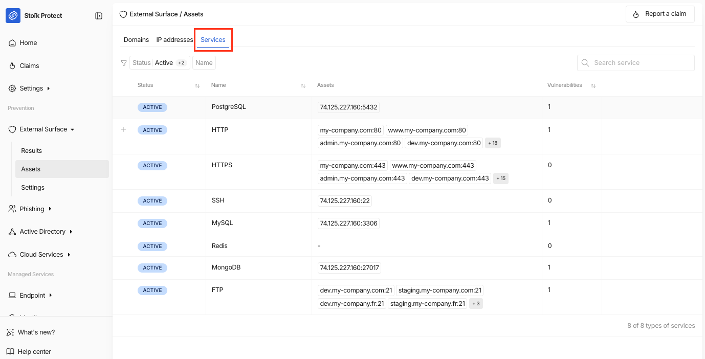Click the plus icon beside HTTP row
The image size is (705, 359).
tap(123, 130)
